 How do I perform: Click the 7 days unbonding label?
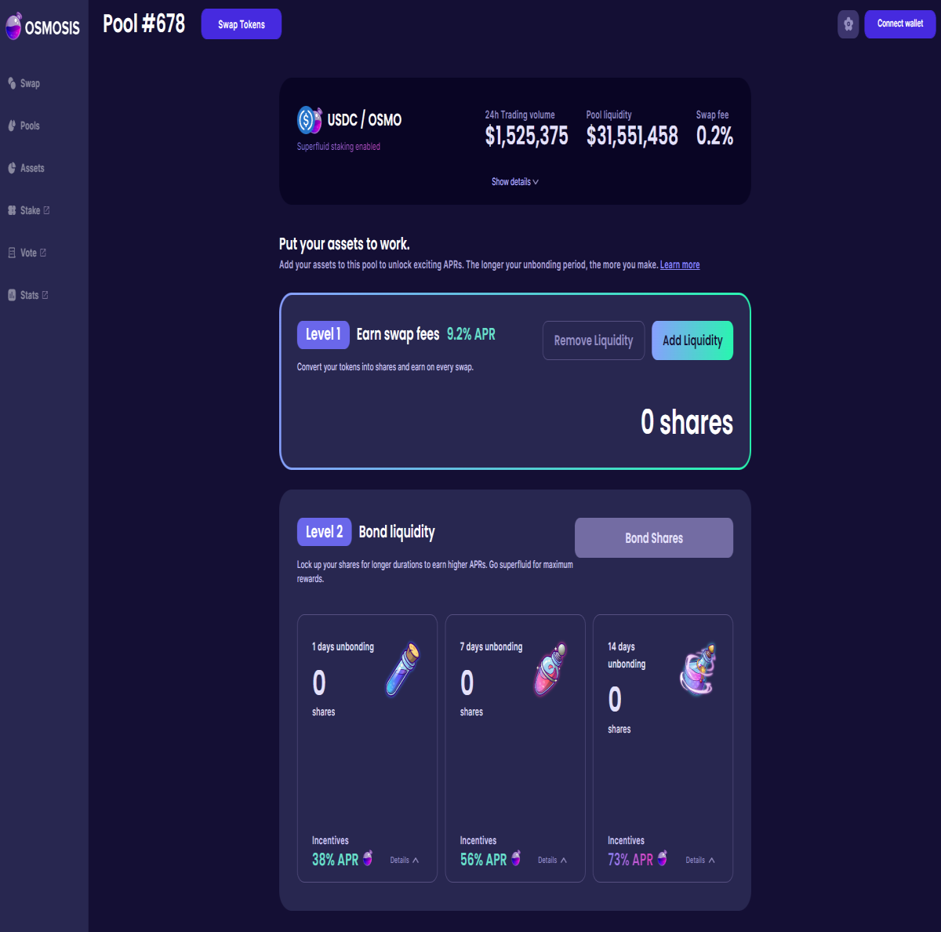pyautogui.click(x=491, y=647)
